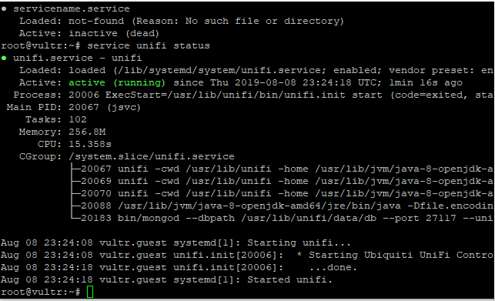Click the CGroup path /system.slice/unifi.service
The height and width of the screenshot is (301, 495).
point(152,157)
